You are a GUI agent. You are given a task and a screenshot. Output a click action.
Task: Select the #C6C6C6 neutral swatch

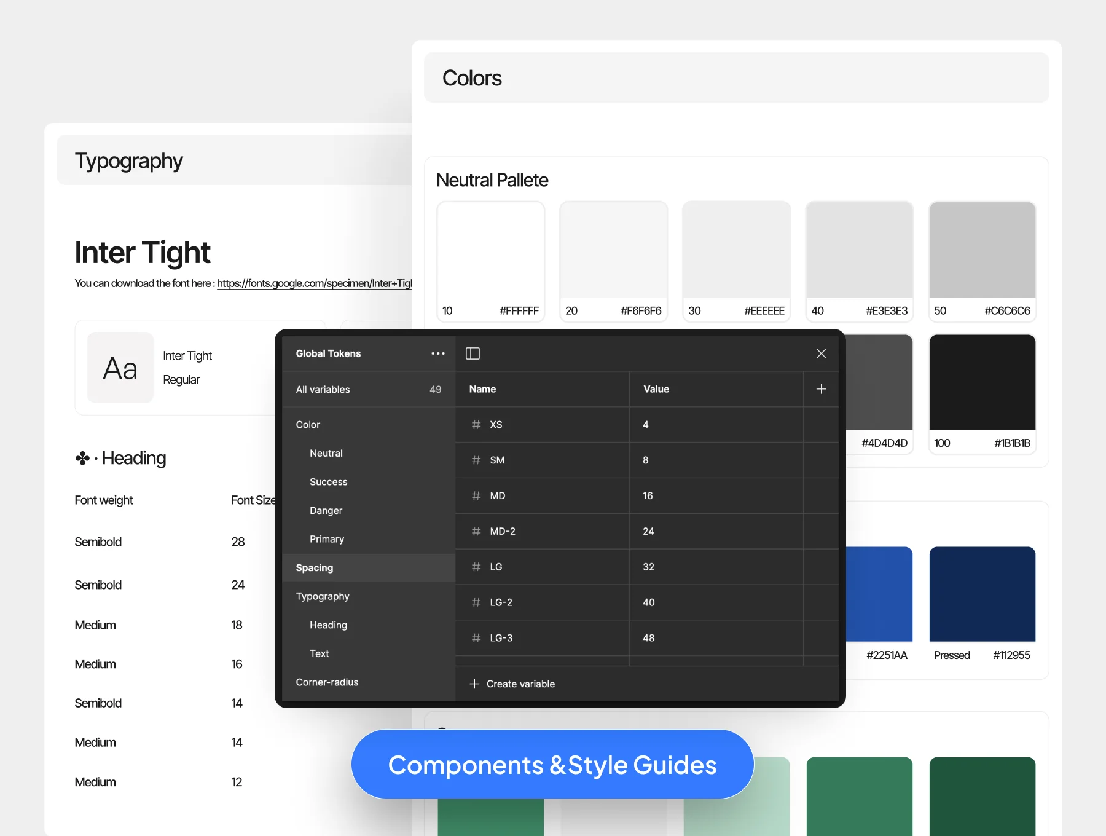(982, 261)
